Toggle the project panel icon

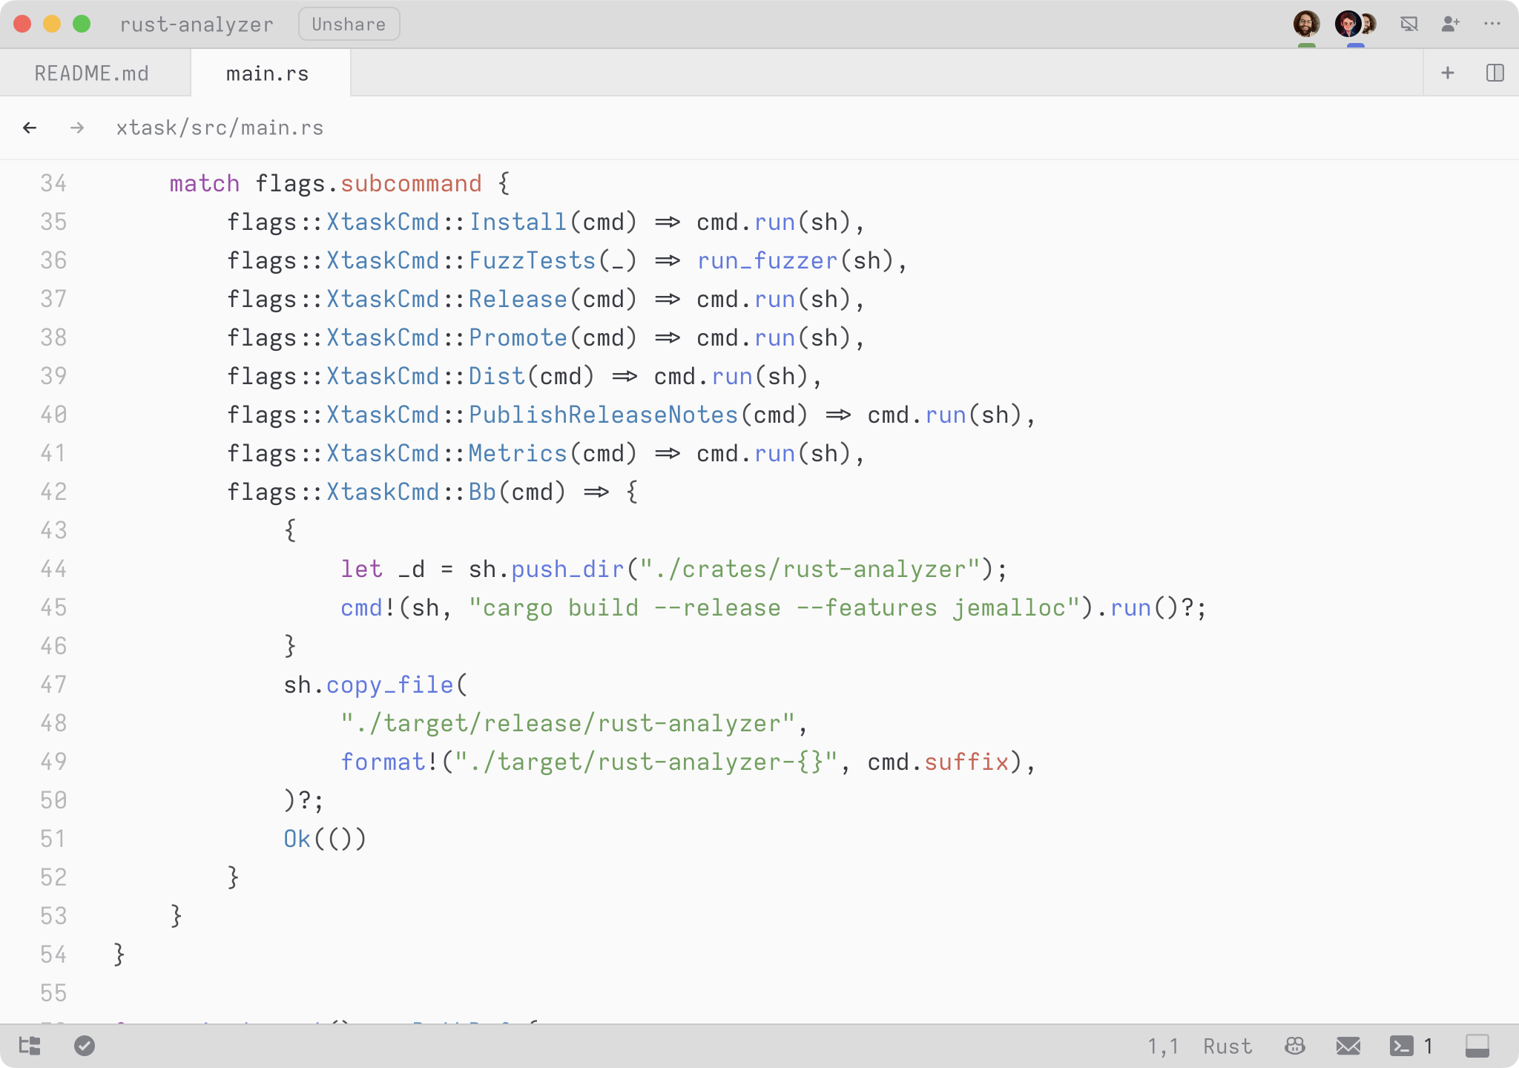pyautogui.click(x=30, y=1046)
